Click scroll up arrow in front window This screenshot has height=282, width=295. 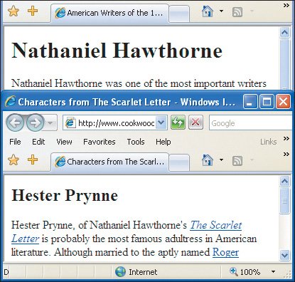tap(284, 182)
